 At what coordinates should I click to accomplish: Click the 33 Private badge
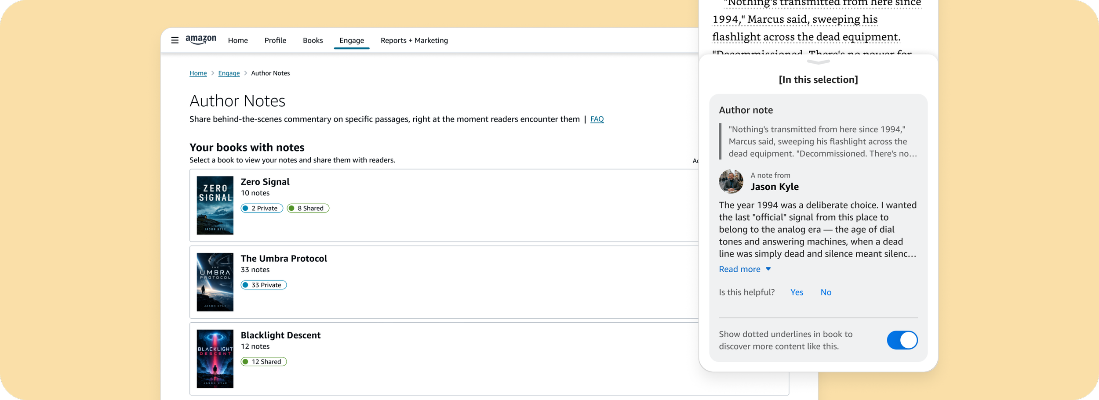click(264, 285)
